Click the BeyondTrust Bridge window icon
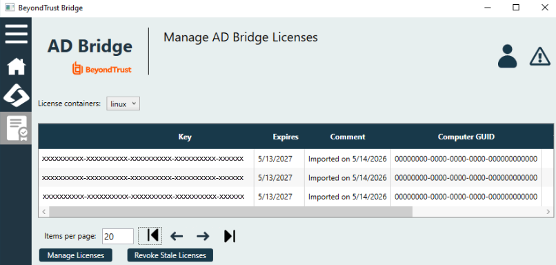Viewport: 556px width, 265px height. tap(10, 8)
